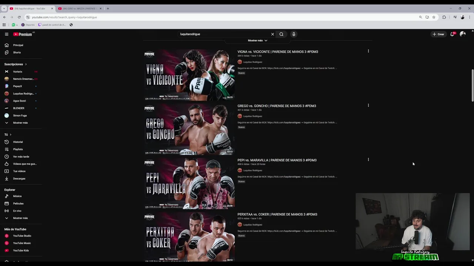The width and height of the screenshot is (474, 266).
Task: Open Ver más tarde list
Action: 21,157
